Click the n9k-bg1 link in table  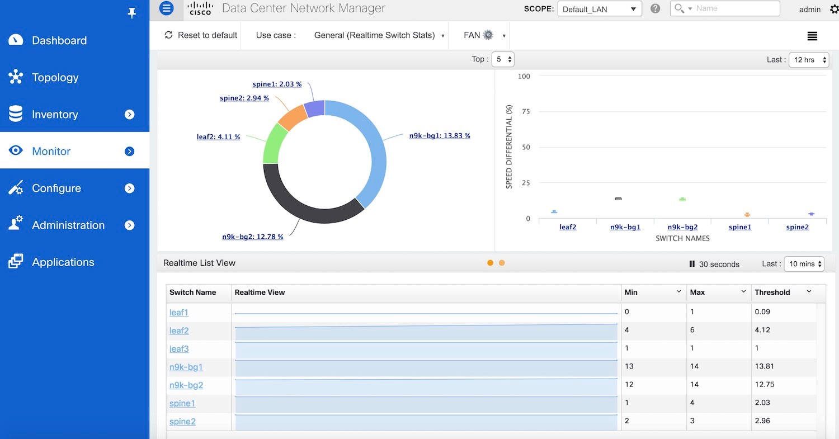pyautogui.click(x=186, y=367)
